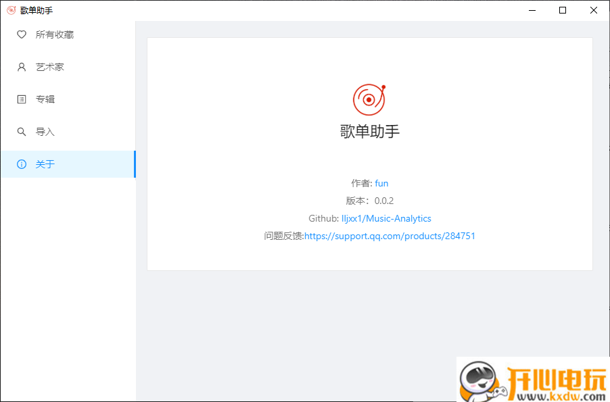The height and width of the screenshot is (402, 610).
Task: Click the magnifier icon next to 导入
Action: (x=22, y=132)
